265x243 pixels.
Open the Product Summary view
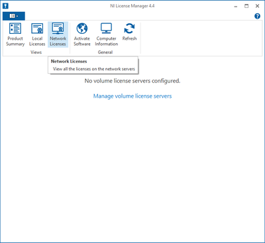(15, 35)
